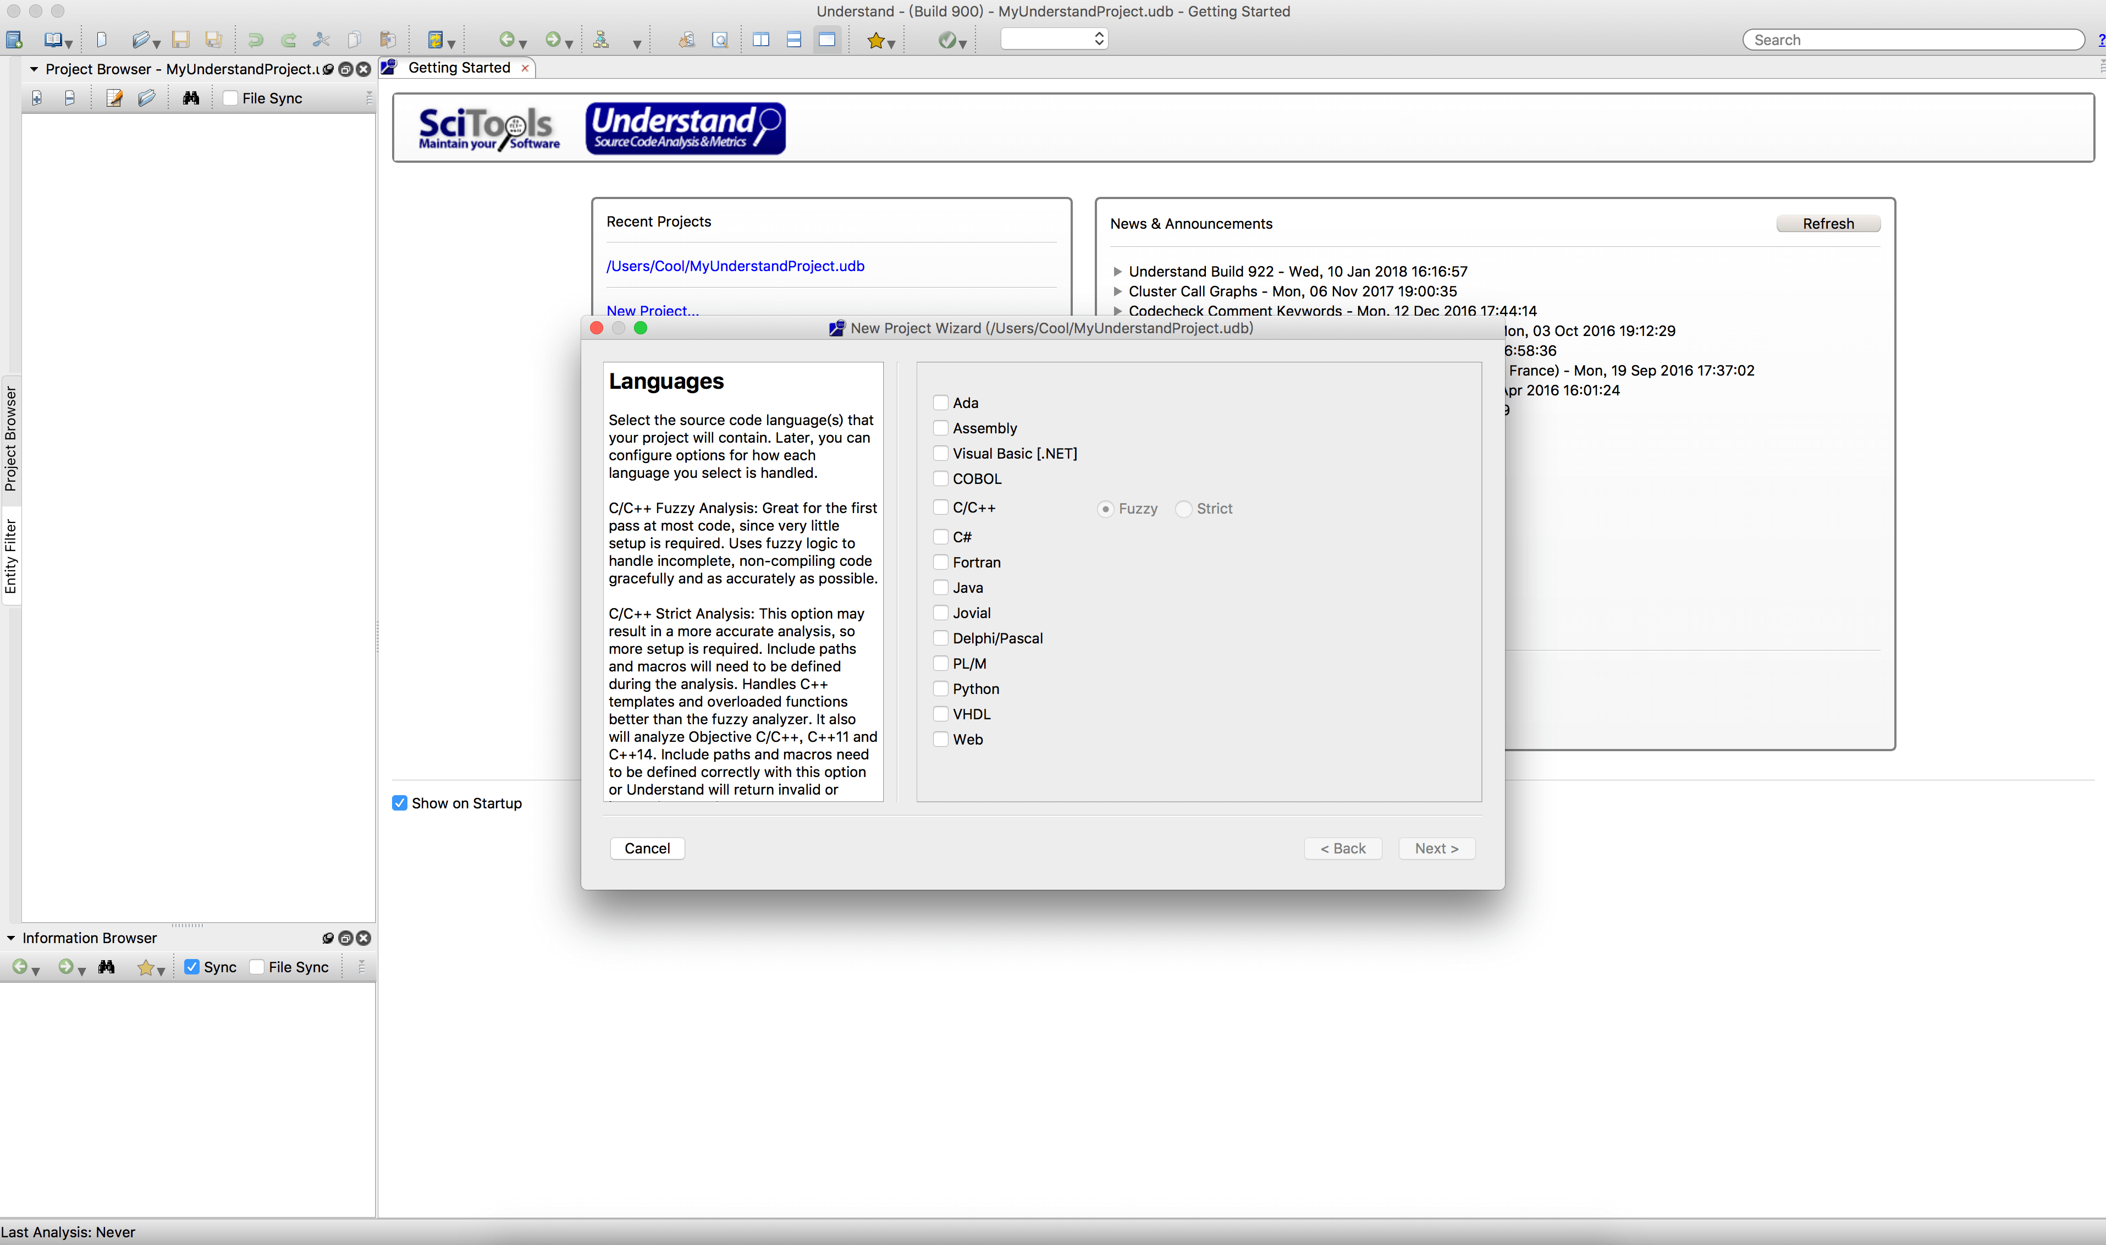Click the open book project icon

pyautogui.click(x=53, y=40)
